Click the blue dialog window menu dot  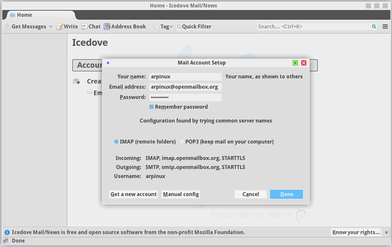[108, 63]
